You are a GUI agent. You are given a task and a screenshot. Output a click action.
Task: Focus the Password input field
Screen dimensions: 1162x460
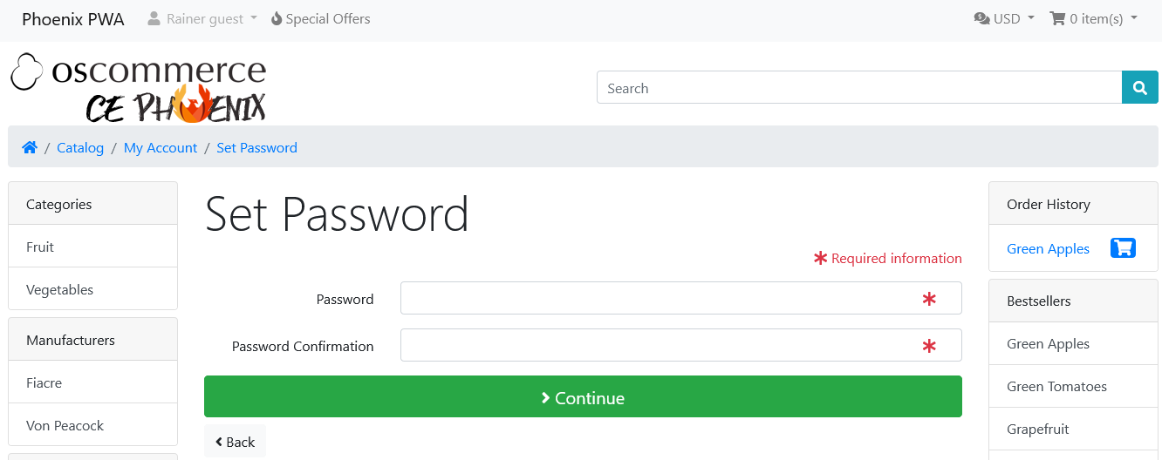(680, 298)
